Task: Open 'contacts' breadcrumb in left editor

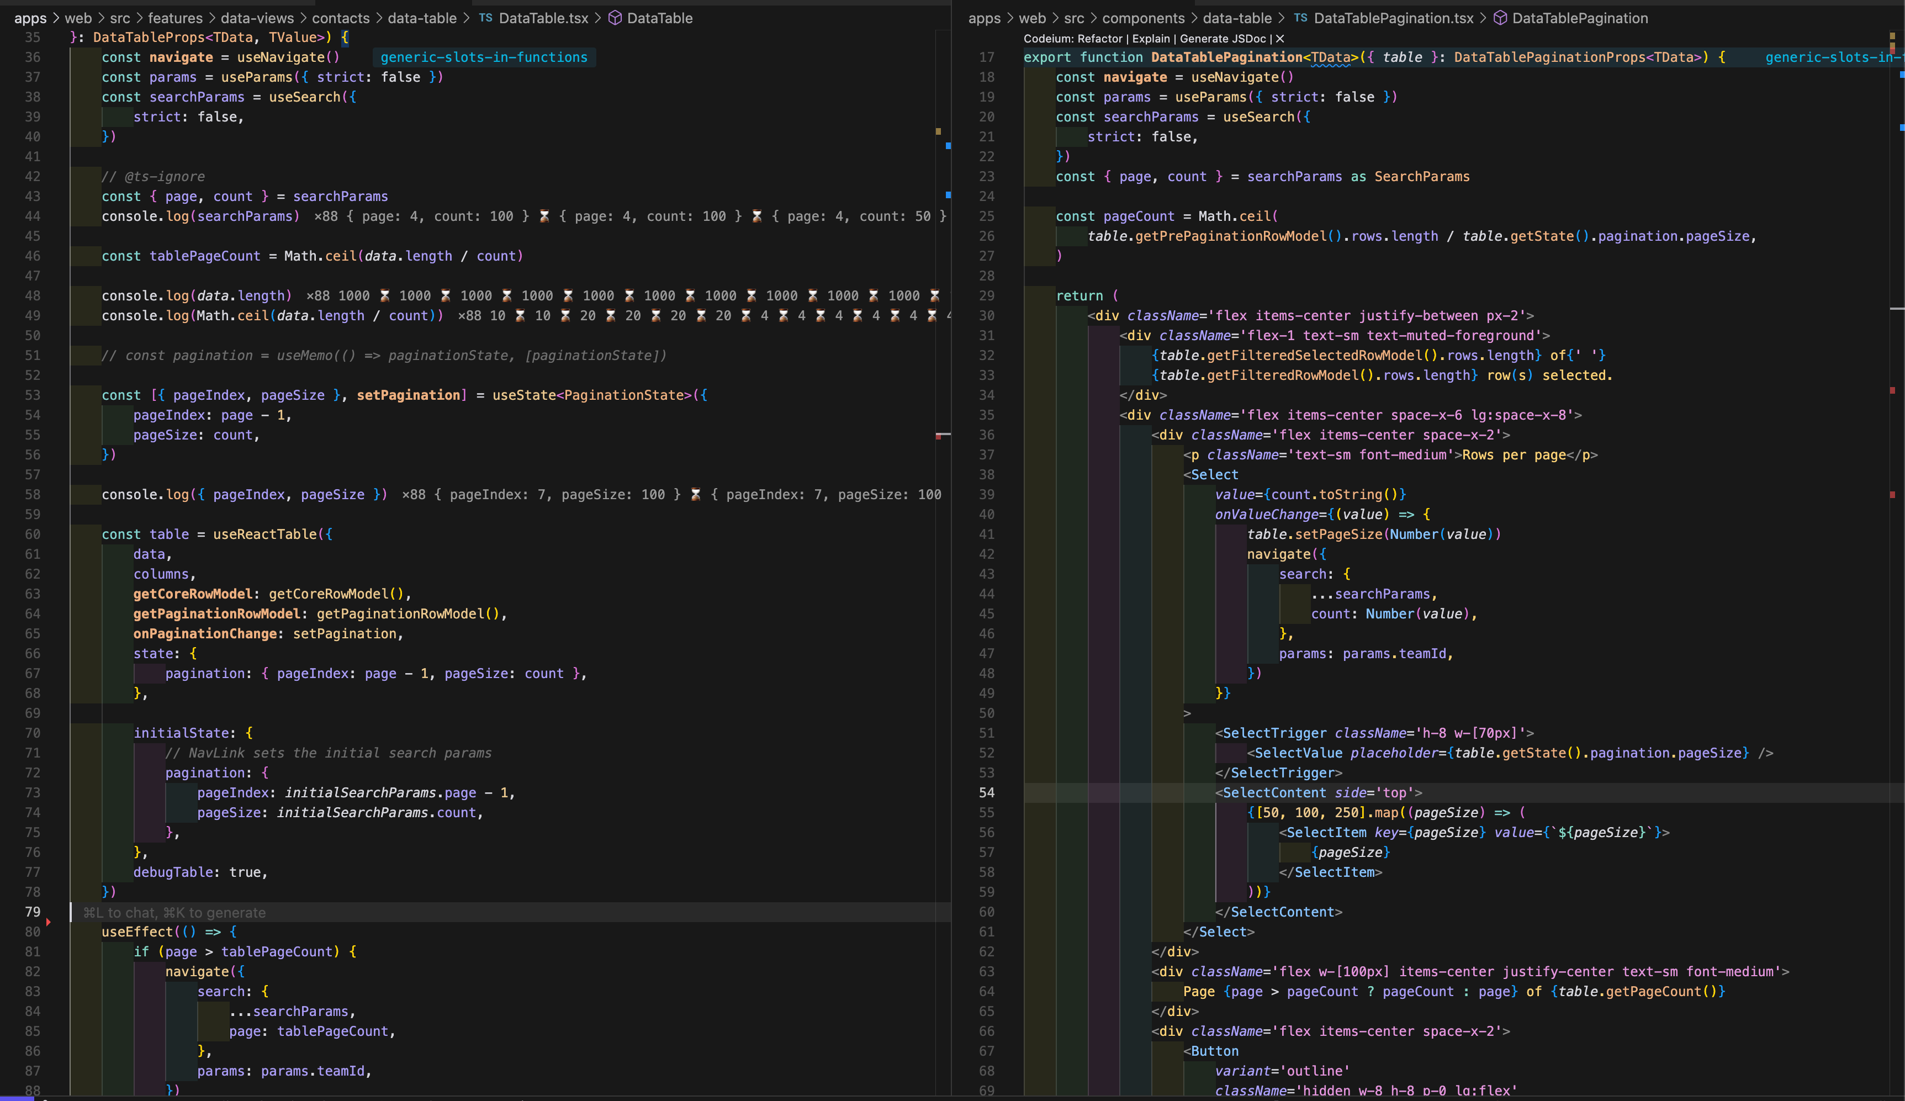Action: [341, 17]
